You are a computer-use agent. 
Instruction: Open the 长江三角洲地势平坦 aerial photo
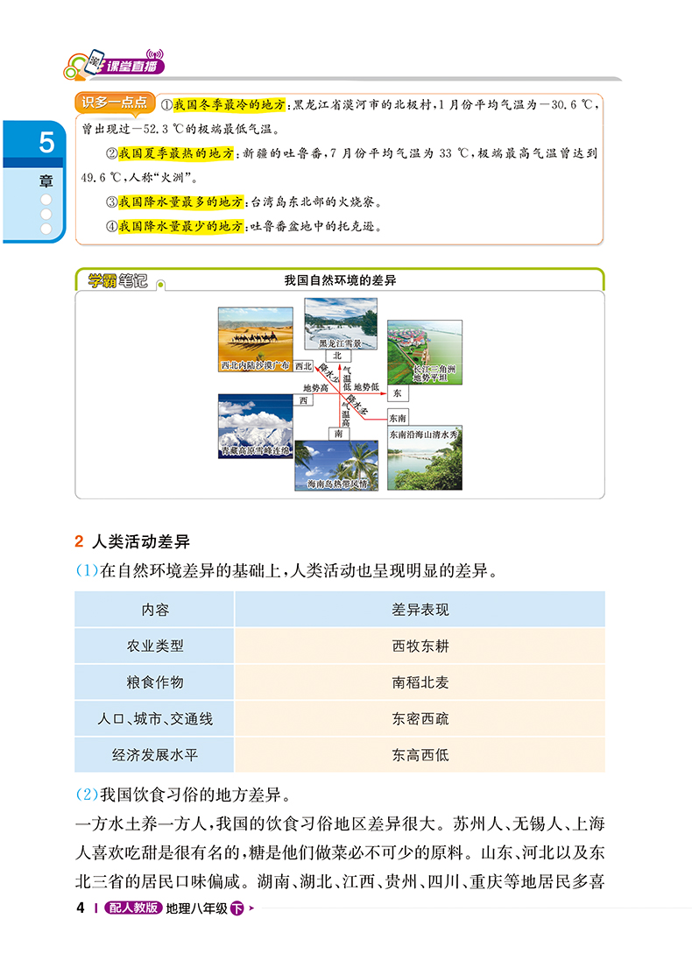pyautogui.click(x=425, y=352)
